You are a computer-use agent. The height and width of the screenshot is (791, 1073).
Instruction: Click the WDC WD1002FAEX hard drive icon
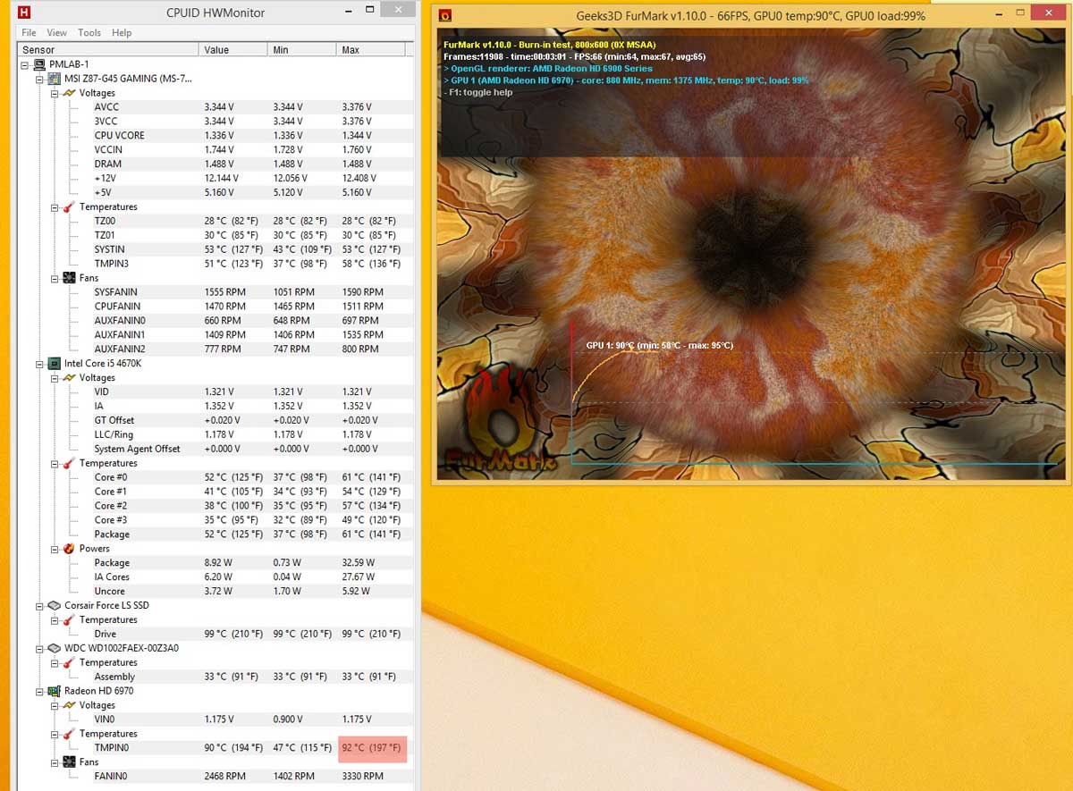pos(55,648)
